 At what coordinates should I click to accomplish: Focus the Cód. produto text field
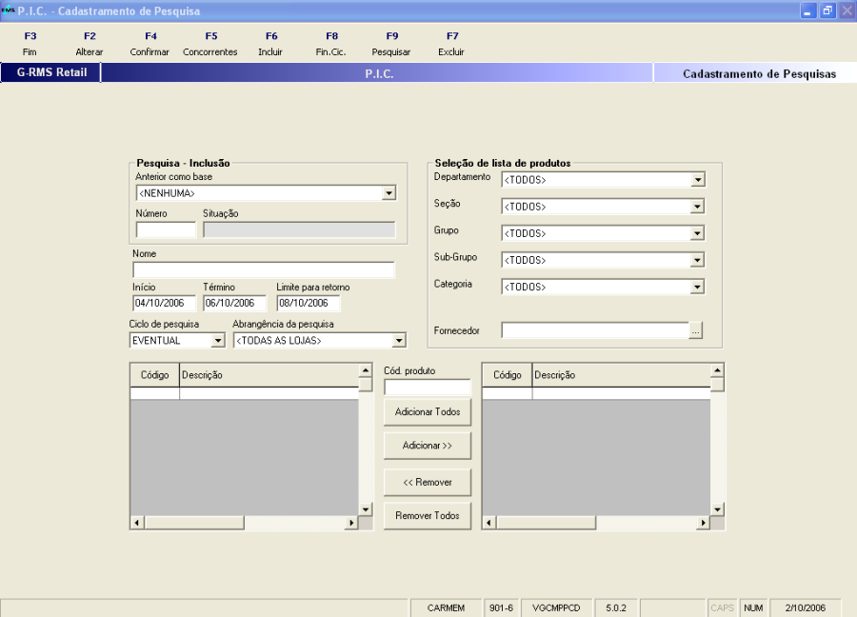[x=428, y=388]
